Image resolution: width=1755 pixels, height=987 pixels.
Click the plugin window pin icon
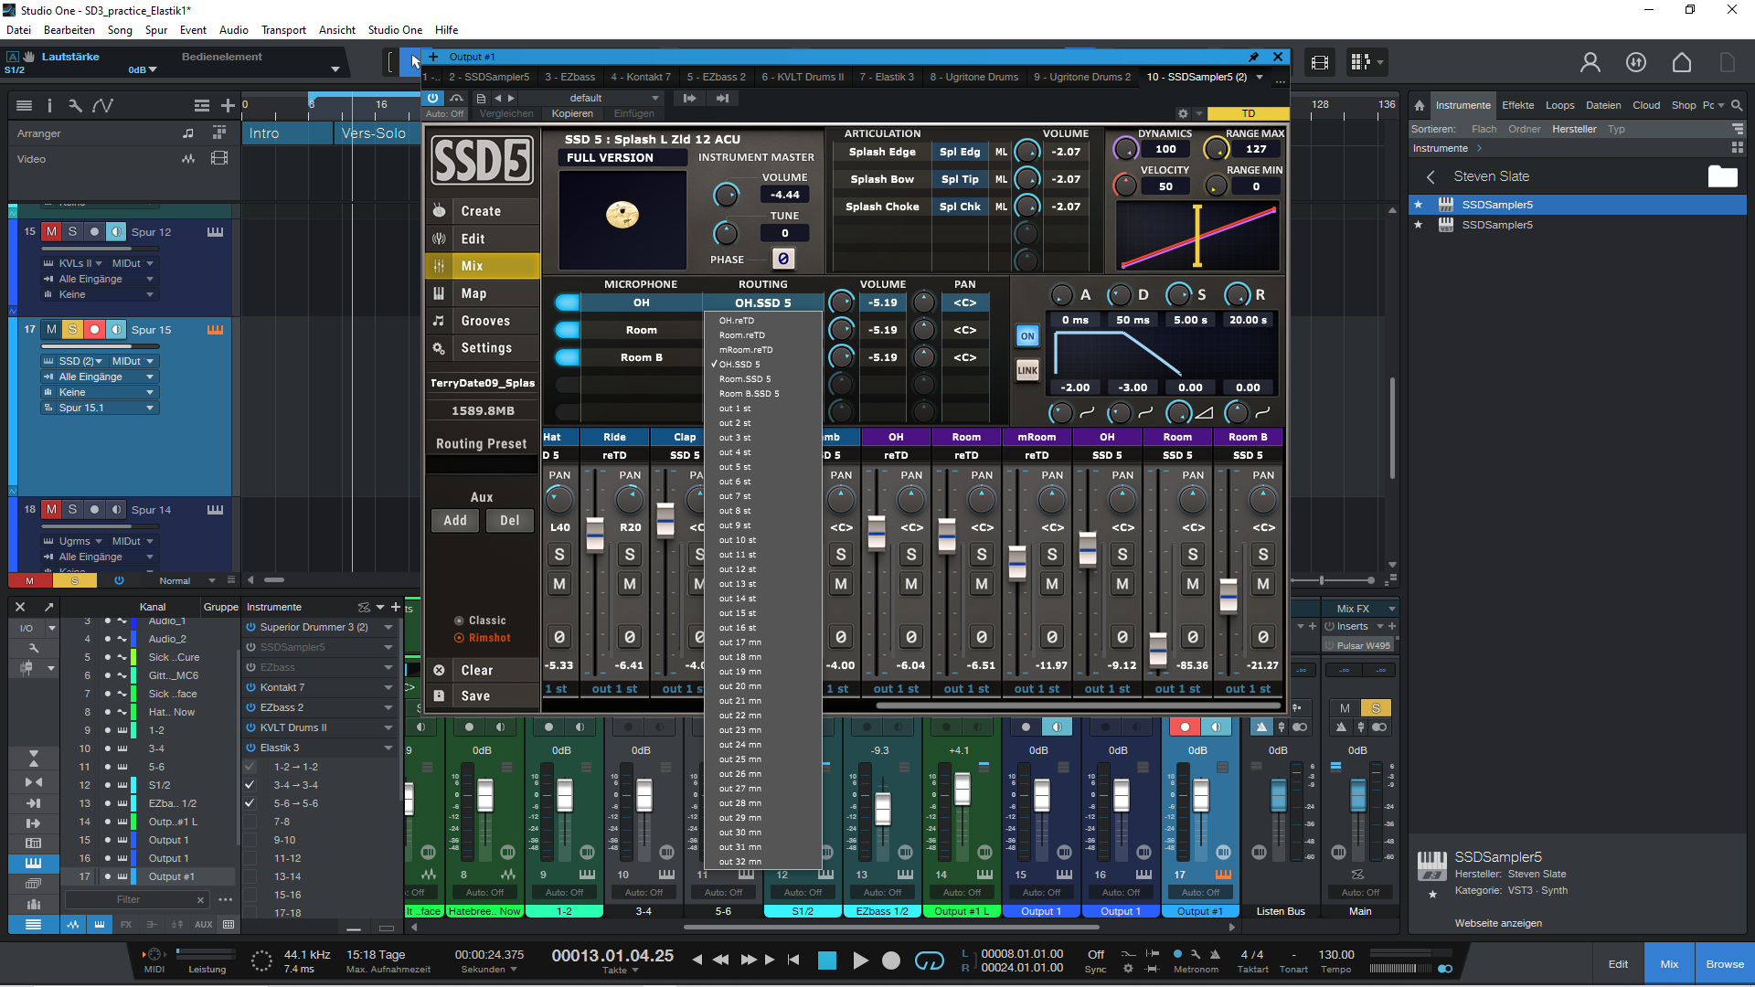pyautogui.click(x=1253, y=57)
